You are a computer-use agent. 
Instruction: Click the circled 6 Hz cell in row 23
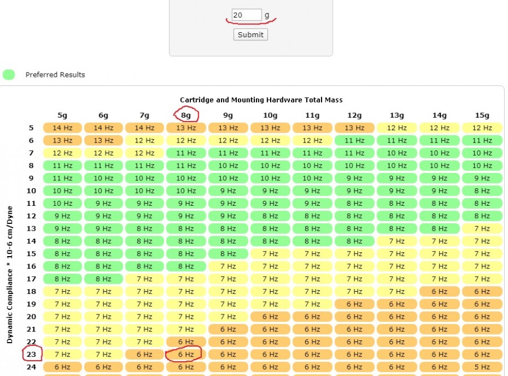tap(186, 355)
